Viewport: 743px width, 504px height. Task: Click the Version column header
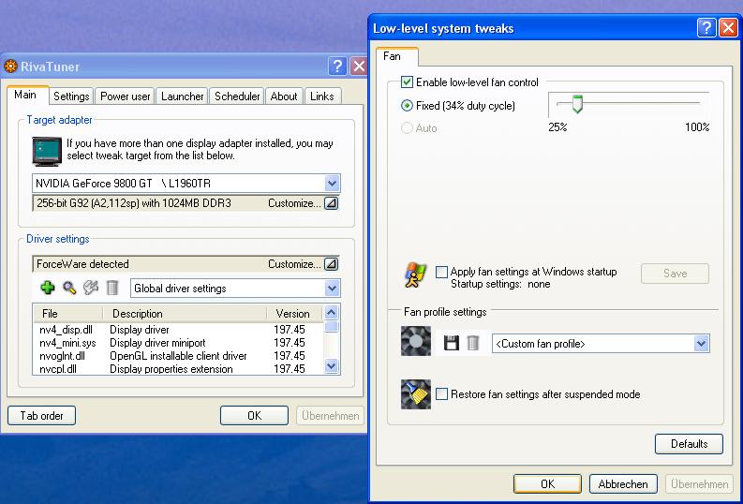pos(294,314)
